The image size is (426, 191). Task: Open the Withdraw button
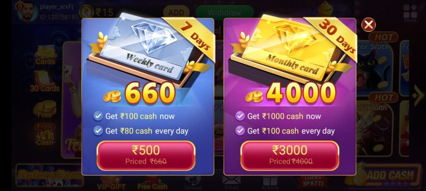224,12
